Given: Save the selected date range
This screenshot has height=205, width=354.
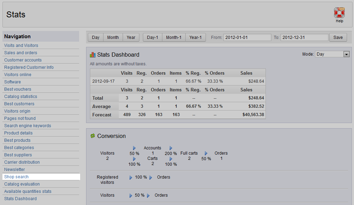Looking at the screenshot, I should [338, 38].
